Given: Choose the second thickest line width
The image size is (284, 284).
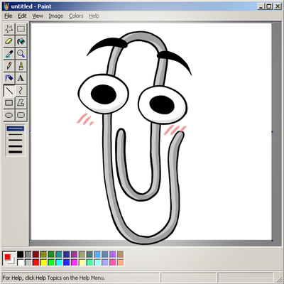Looking at the screenshot, I should pyautogui.click(x=16, y=146).
